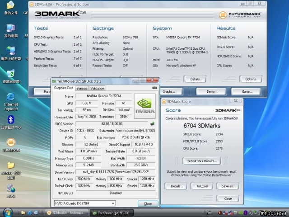Open the Windows Start orb
Viewport: 289px width, 217px height.
(8, 213)
